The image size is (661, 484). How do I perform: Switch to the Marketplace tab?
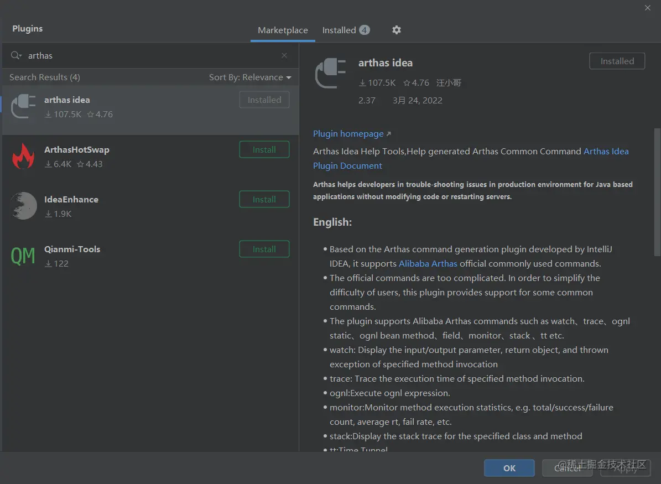click(283, 30)
